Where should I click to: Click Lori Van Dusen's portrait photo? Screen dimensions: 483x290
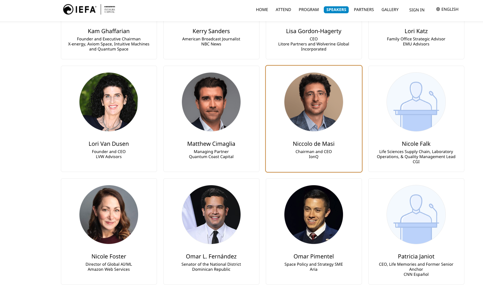pyautogui.click(x=109, y=102)
